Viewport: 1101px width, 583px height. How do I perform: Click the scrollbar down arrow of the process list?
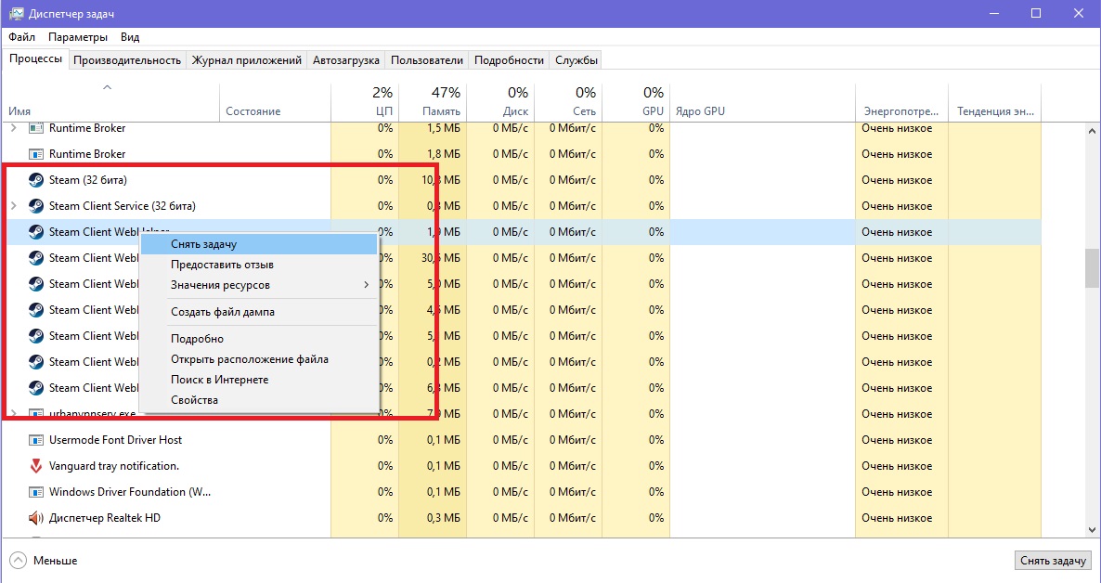coord(1092,529)
